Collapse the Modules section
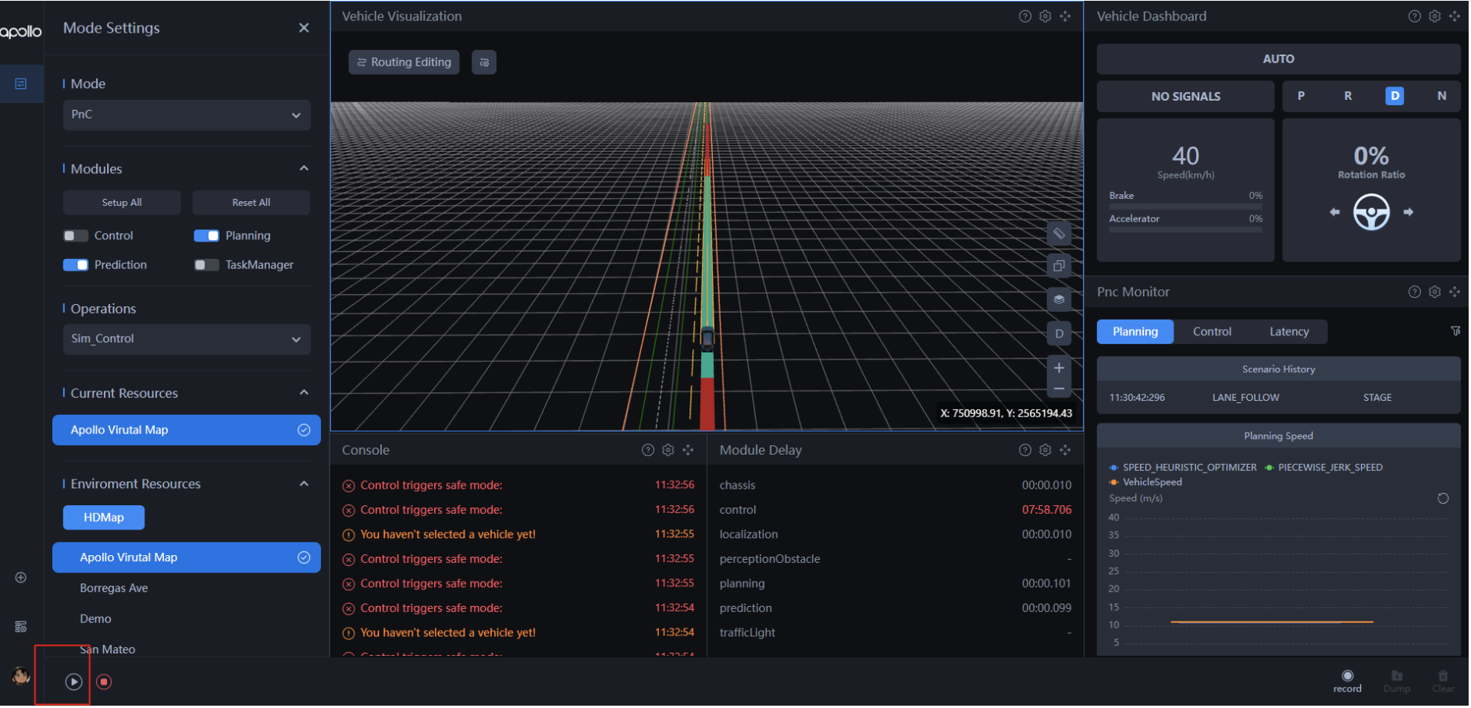 point(305,169)
